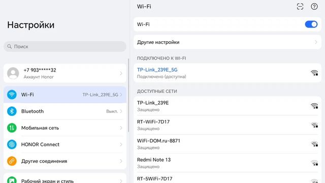Screen dimensions: 325x183
Task: Expand the Honor account chevron
Action: click(121, 73)
